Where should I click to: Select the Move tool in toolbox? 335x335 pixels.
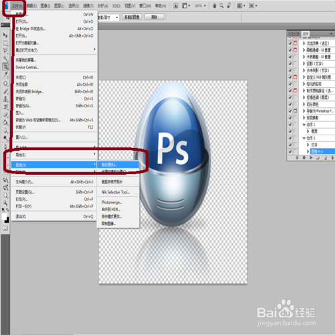tap(5, 36)
